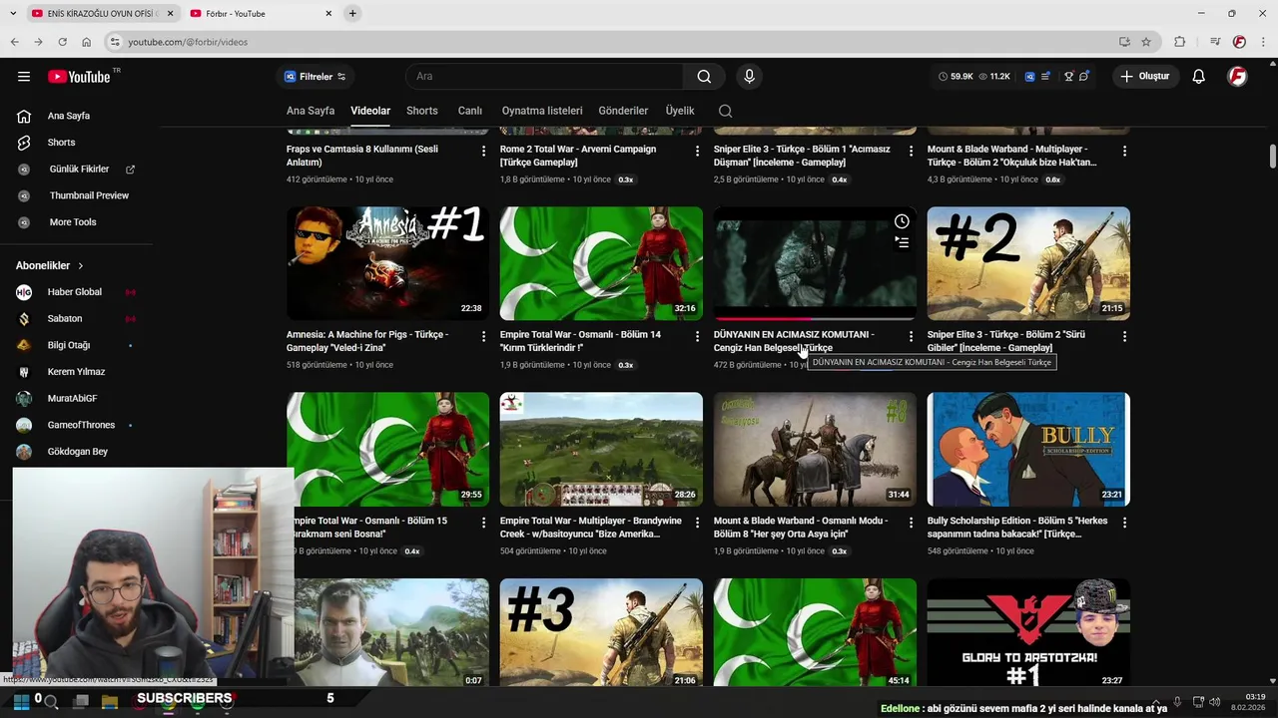Open the account avatar menu
Image resolution: width=1278 pixels, height=718 pixels.
[x=1237, y=77]
